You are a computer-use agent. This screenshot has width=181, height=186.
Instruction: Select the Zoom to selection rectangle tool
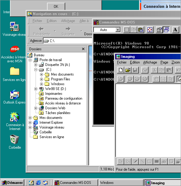tap(163, 79)
